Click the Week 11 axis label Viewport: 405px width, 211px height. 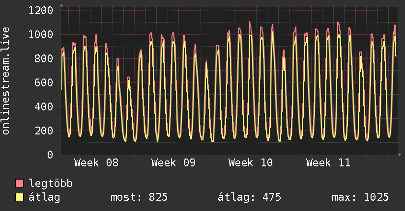(x=328, y=163)
